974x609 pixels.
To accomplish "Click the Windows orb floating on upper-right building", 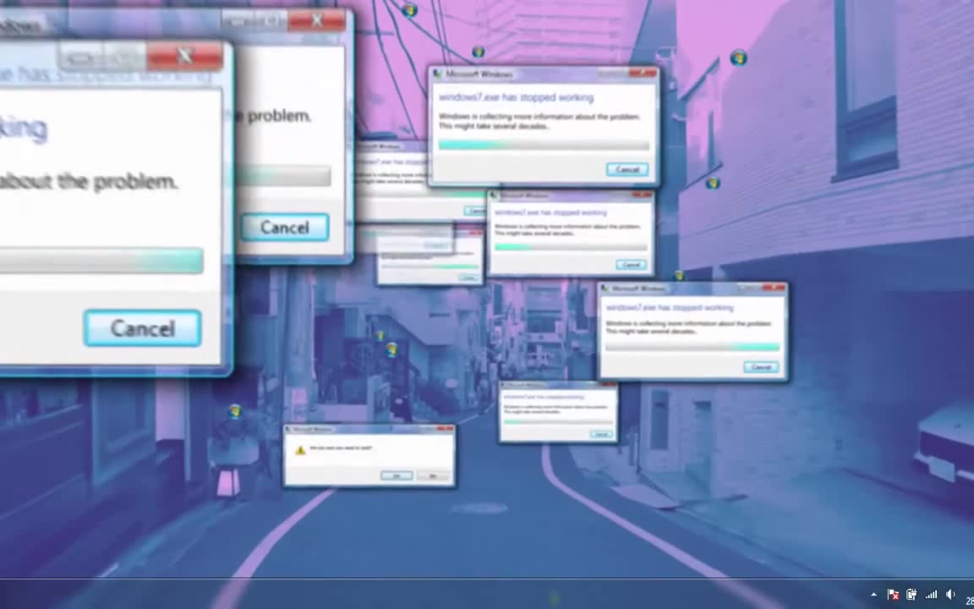I will coord(738,58).
